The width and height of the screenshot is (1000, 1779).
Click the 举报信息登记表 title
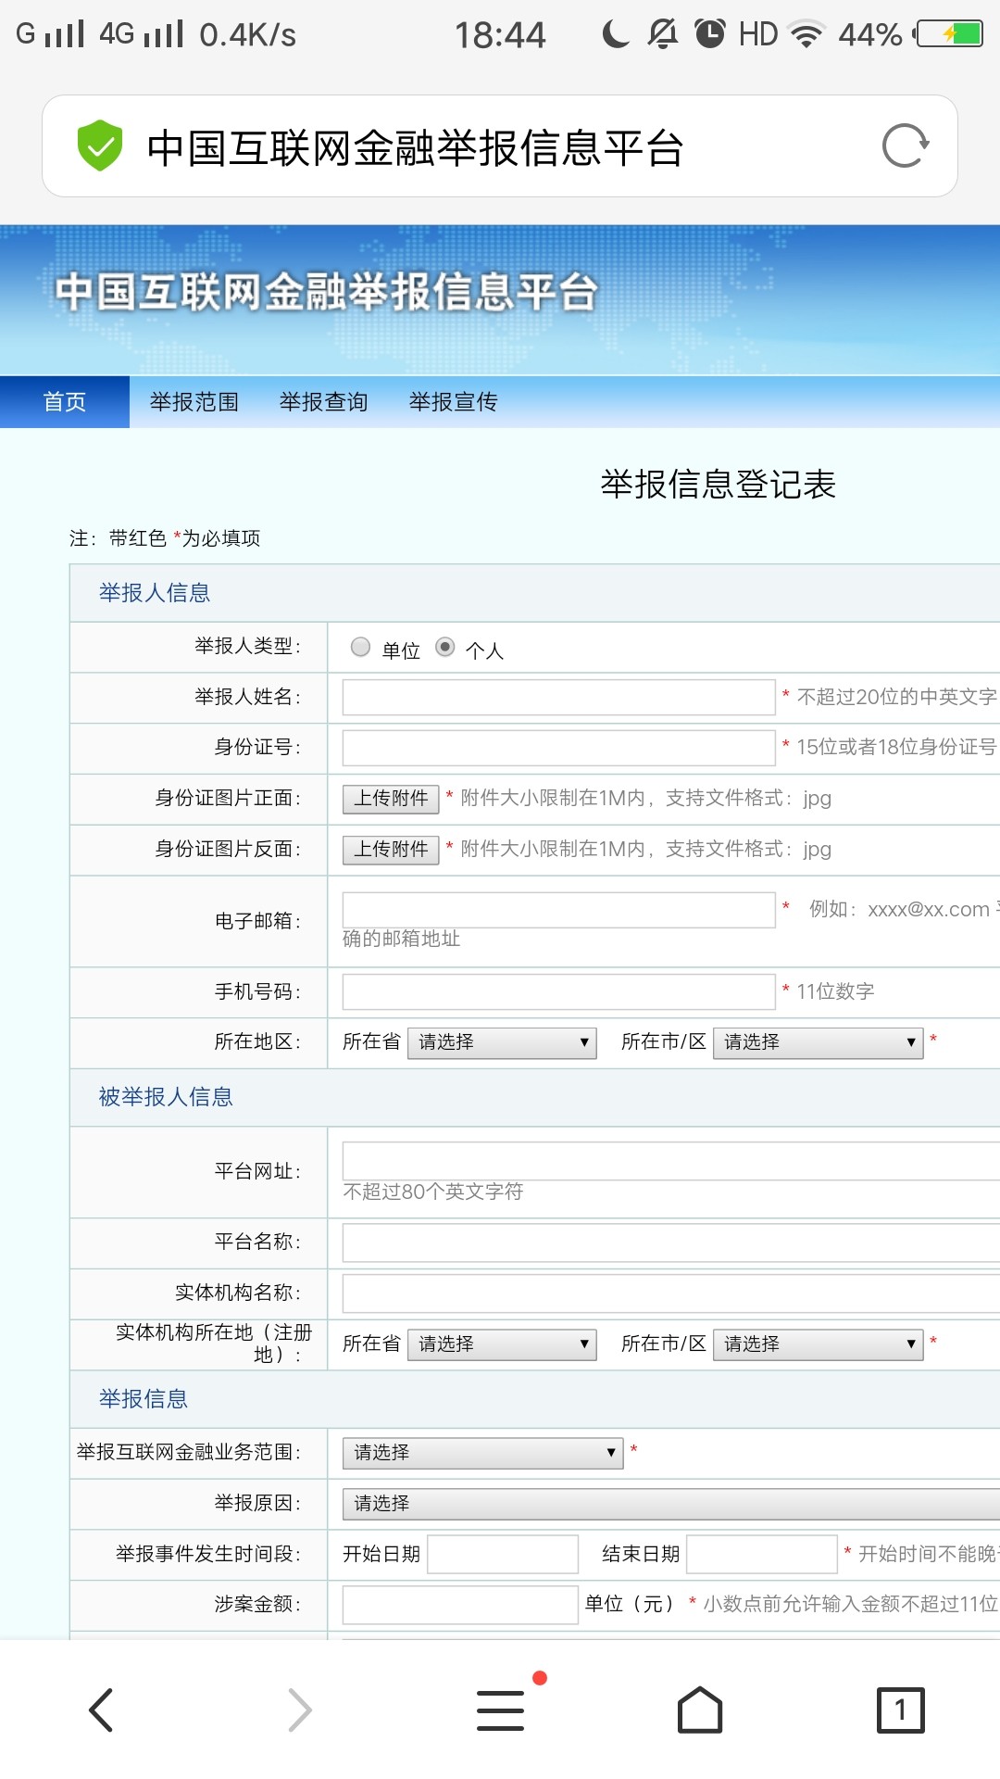click(x=719, y=484)
